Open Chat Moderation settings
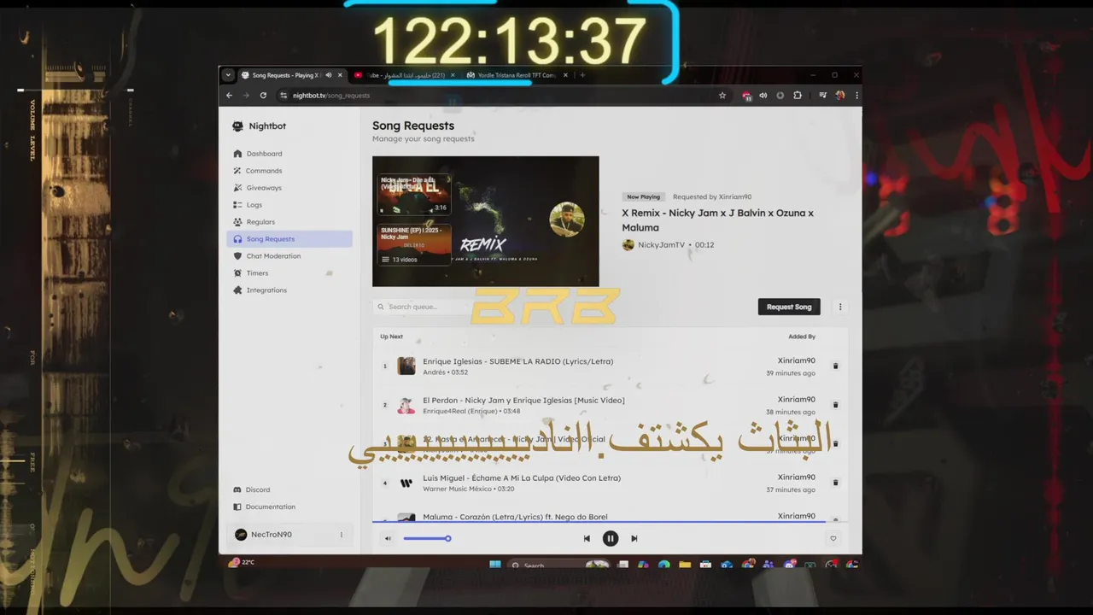Viewport: 1093px width, 615px height. pos(289,256)
